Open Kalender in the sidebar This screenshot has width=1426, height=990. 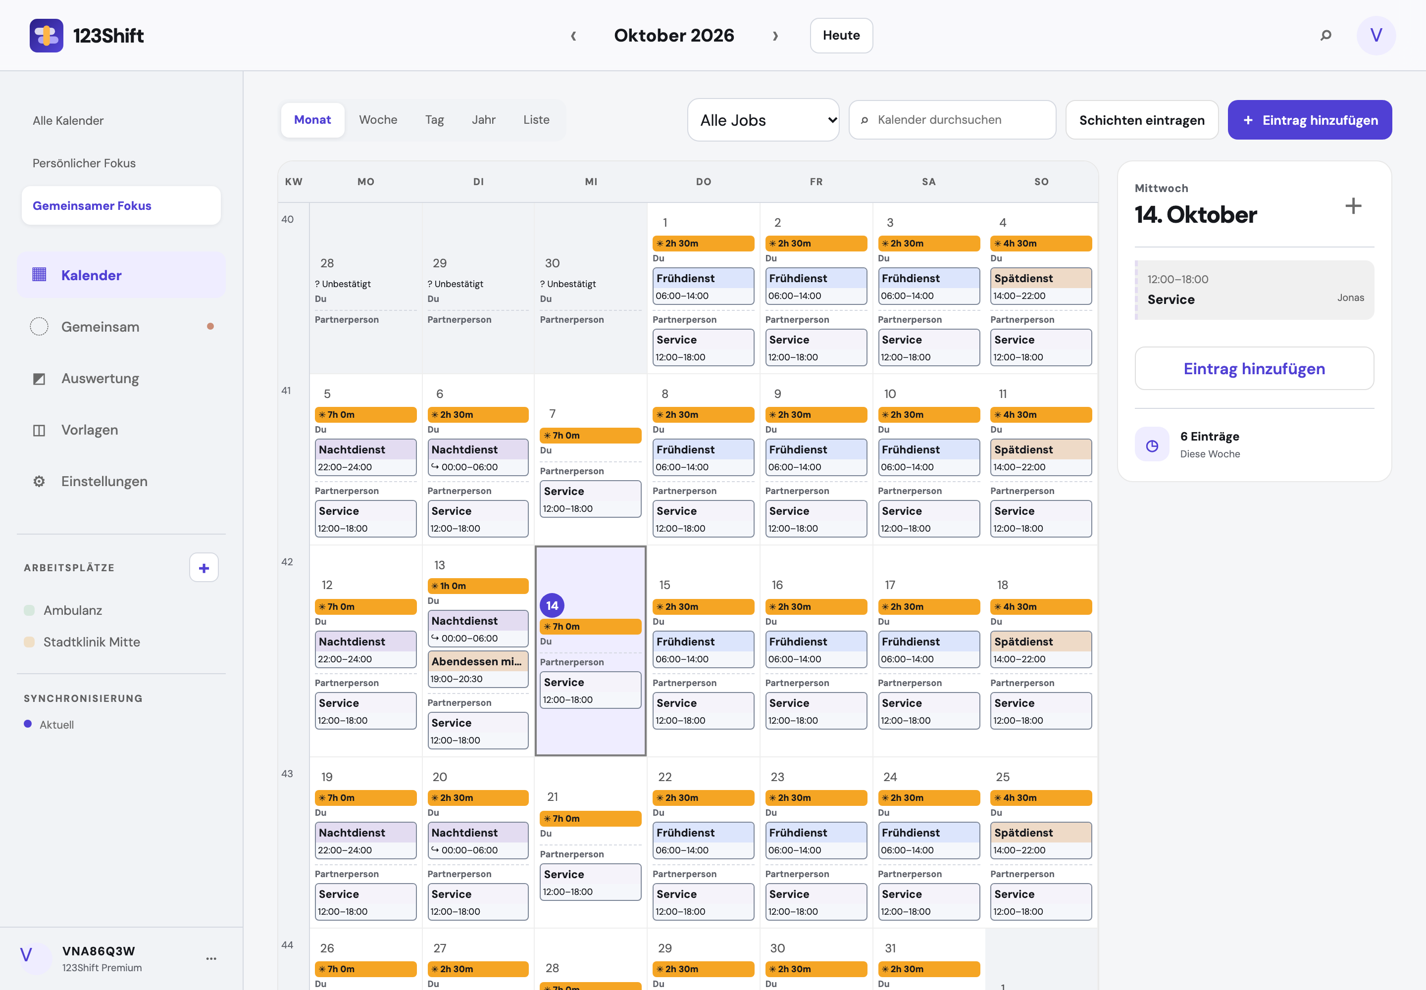tap(121, 275)
